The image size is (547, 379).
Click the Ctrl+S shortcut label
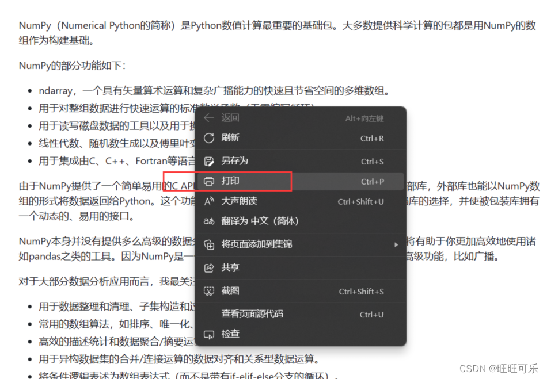[372, 162]
